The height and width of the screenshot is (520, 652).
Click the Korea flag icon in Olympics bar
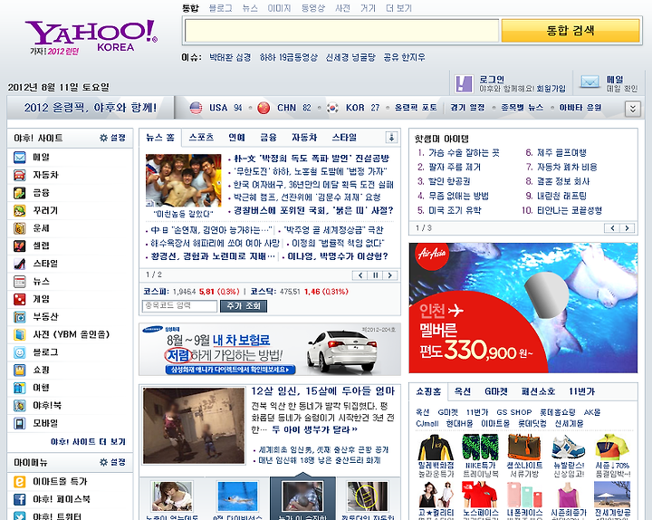(332, 108)
